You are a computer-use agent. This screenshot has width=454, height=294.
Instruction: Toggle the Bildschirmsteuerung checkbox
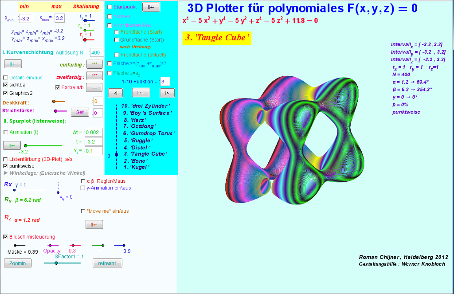coord(5,237)
